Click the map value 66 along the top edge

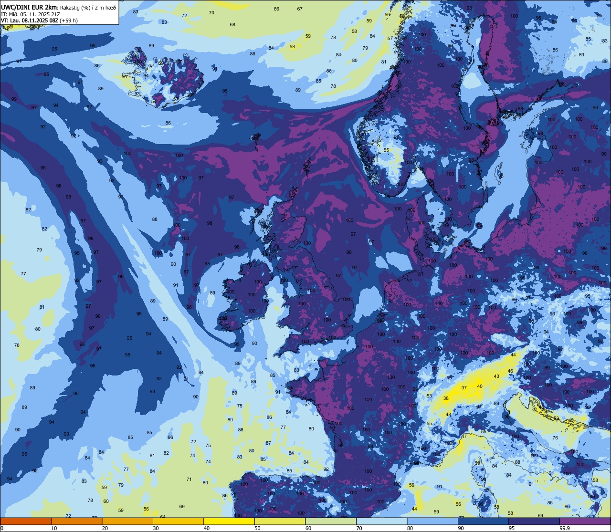click(x=276, y=9)
